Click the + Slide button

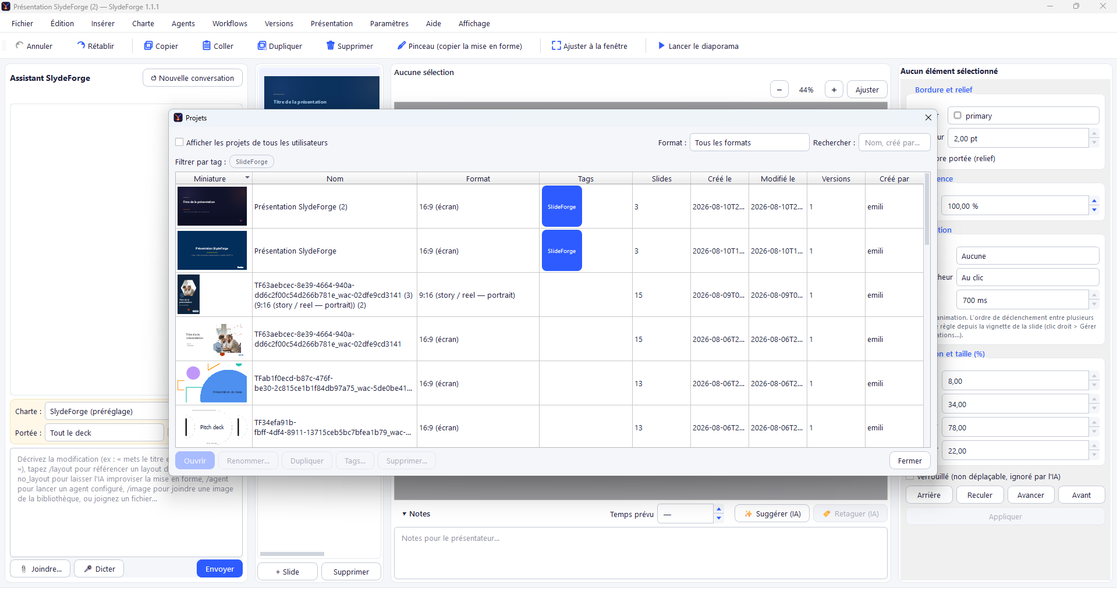(x=288, y=572)
